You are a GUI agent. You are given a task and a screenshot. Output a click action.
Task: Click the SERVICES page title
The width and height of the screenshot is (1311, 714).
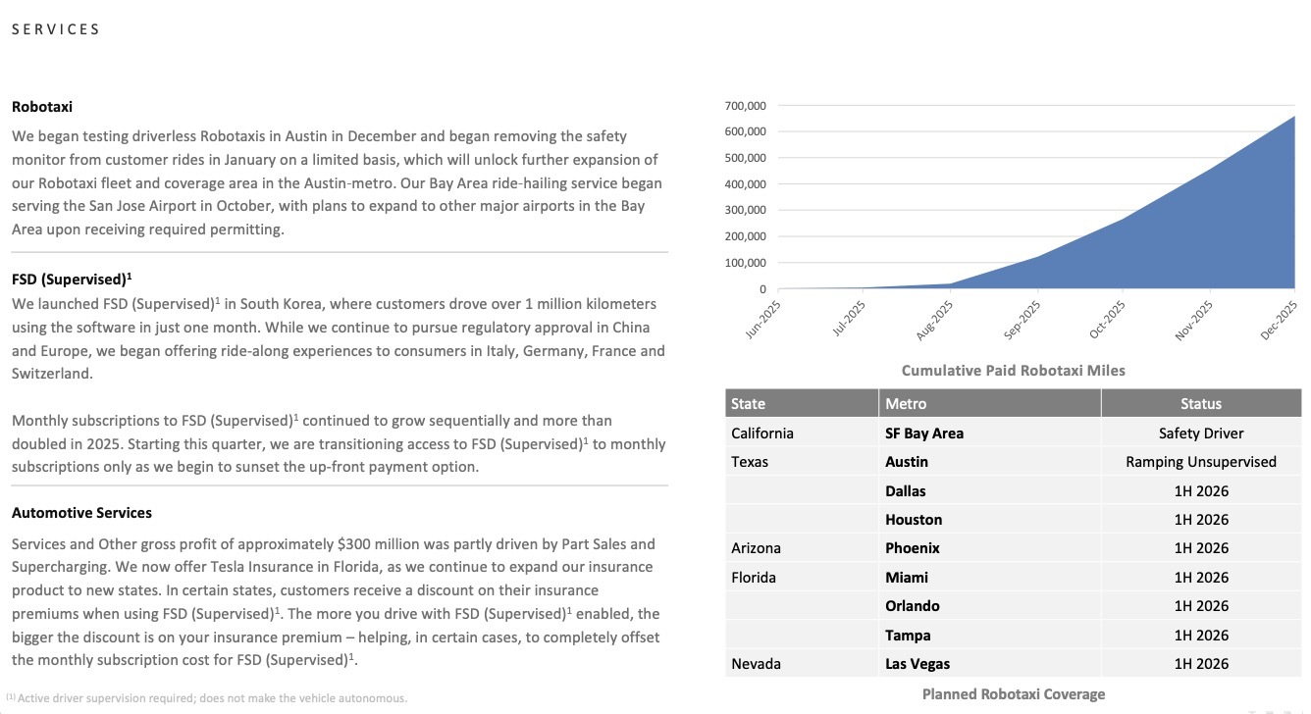tap(56, 29)
